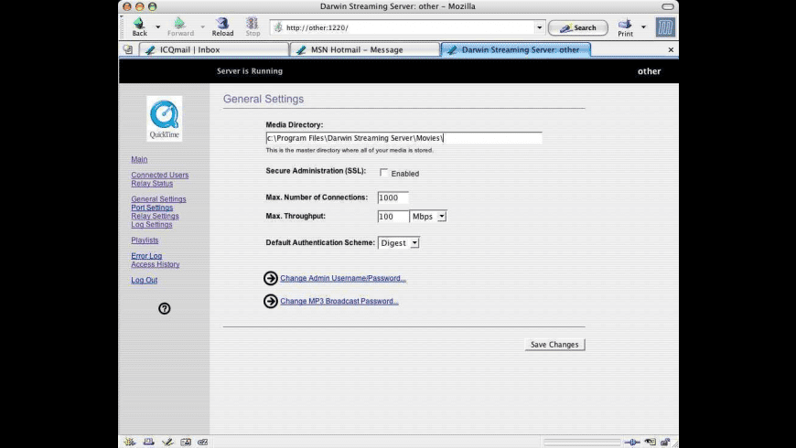Image resolution: width=796 pixels, height=448 pixels.
Task: Close the current tab with X
Action: 671,49
